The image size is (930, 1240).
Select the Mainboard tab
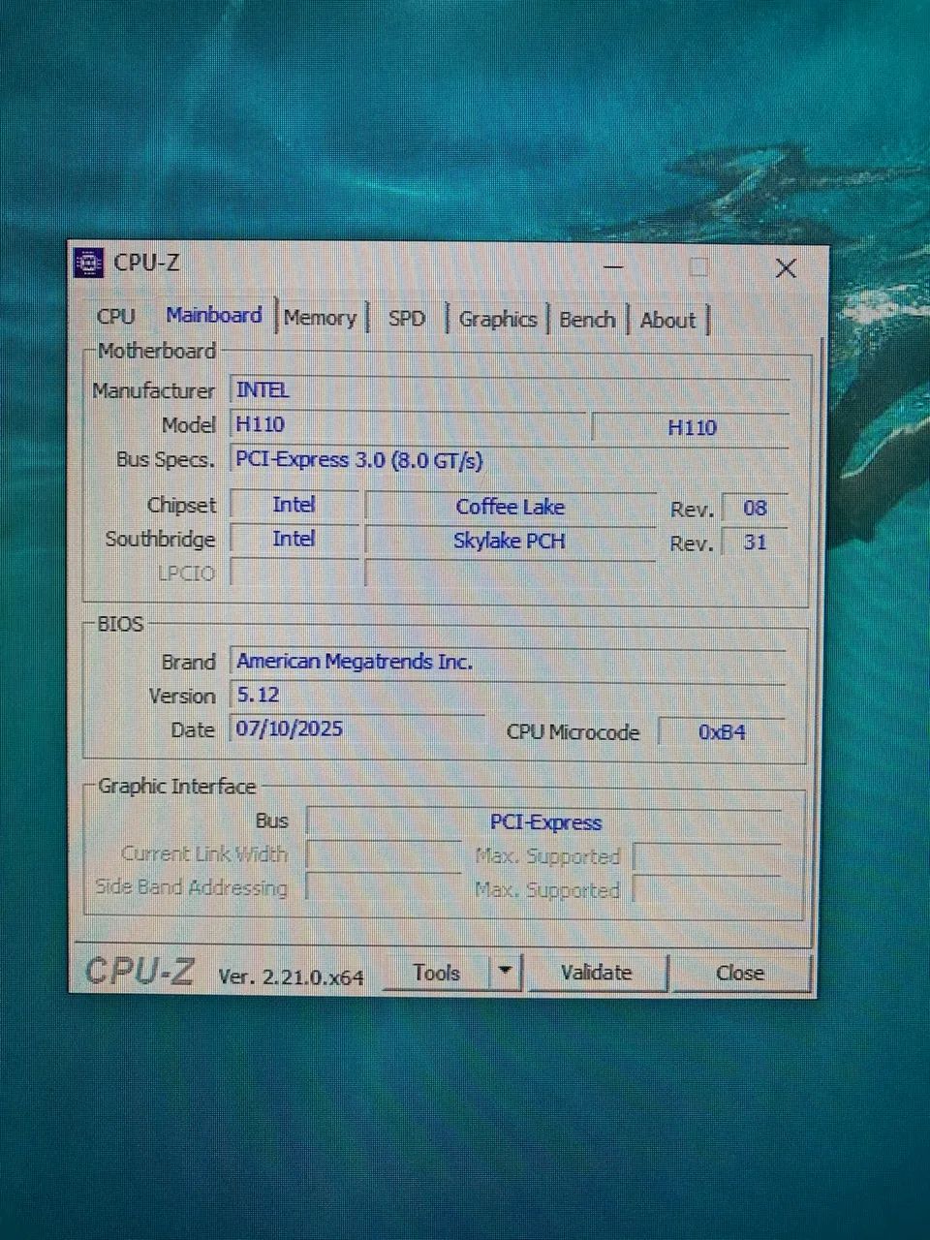(x=214, y=315)
